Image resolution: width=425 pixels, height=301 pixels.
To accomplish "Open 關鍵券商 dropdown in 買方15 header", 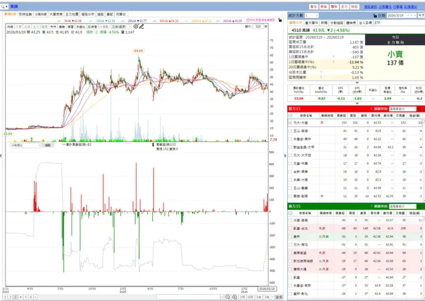I will point(403,109).
